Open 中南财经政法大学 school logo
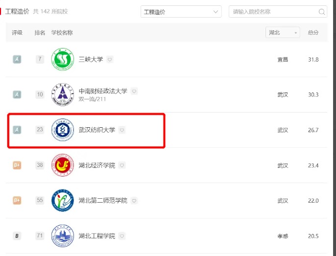336x256 pixels. 63,94
